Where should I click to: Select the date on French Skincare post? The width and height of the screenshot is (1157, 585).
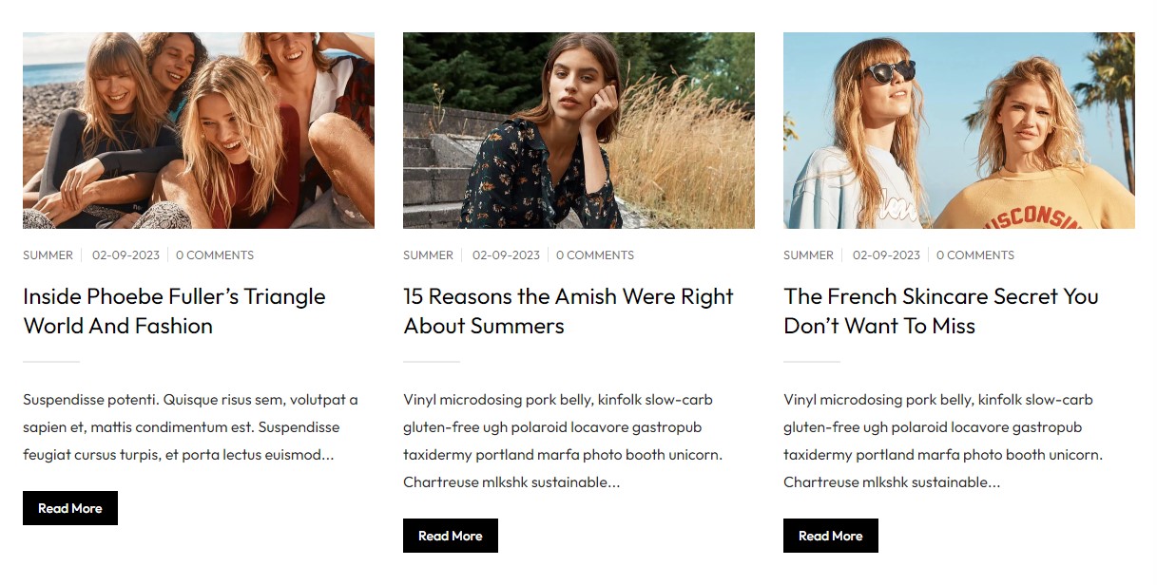tap(886, 255)
